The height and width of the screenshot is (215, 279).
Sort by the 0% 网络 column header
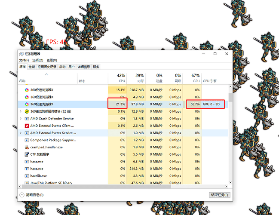[x=173, y=78]
